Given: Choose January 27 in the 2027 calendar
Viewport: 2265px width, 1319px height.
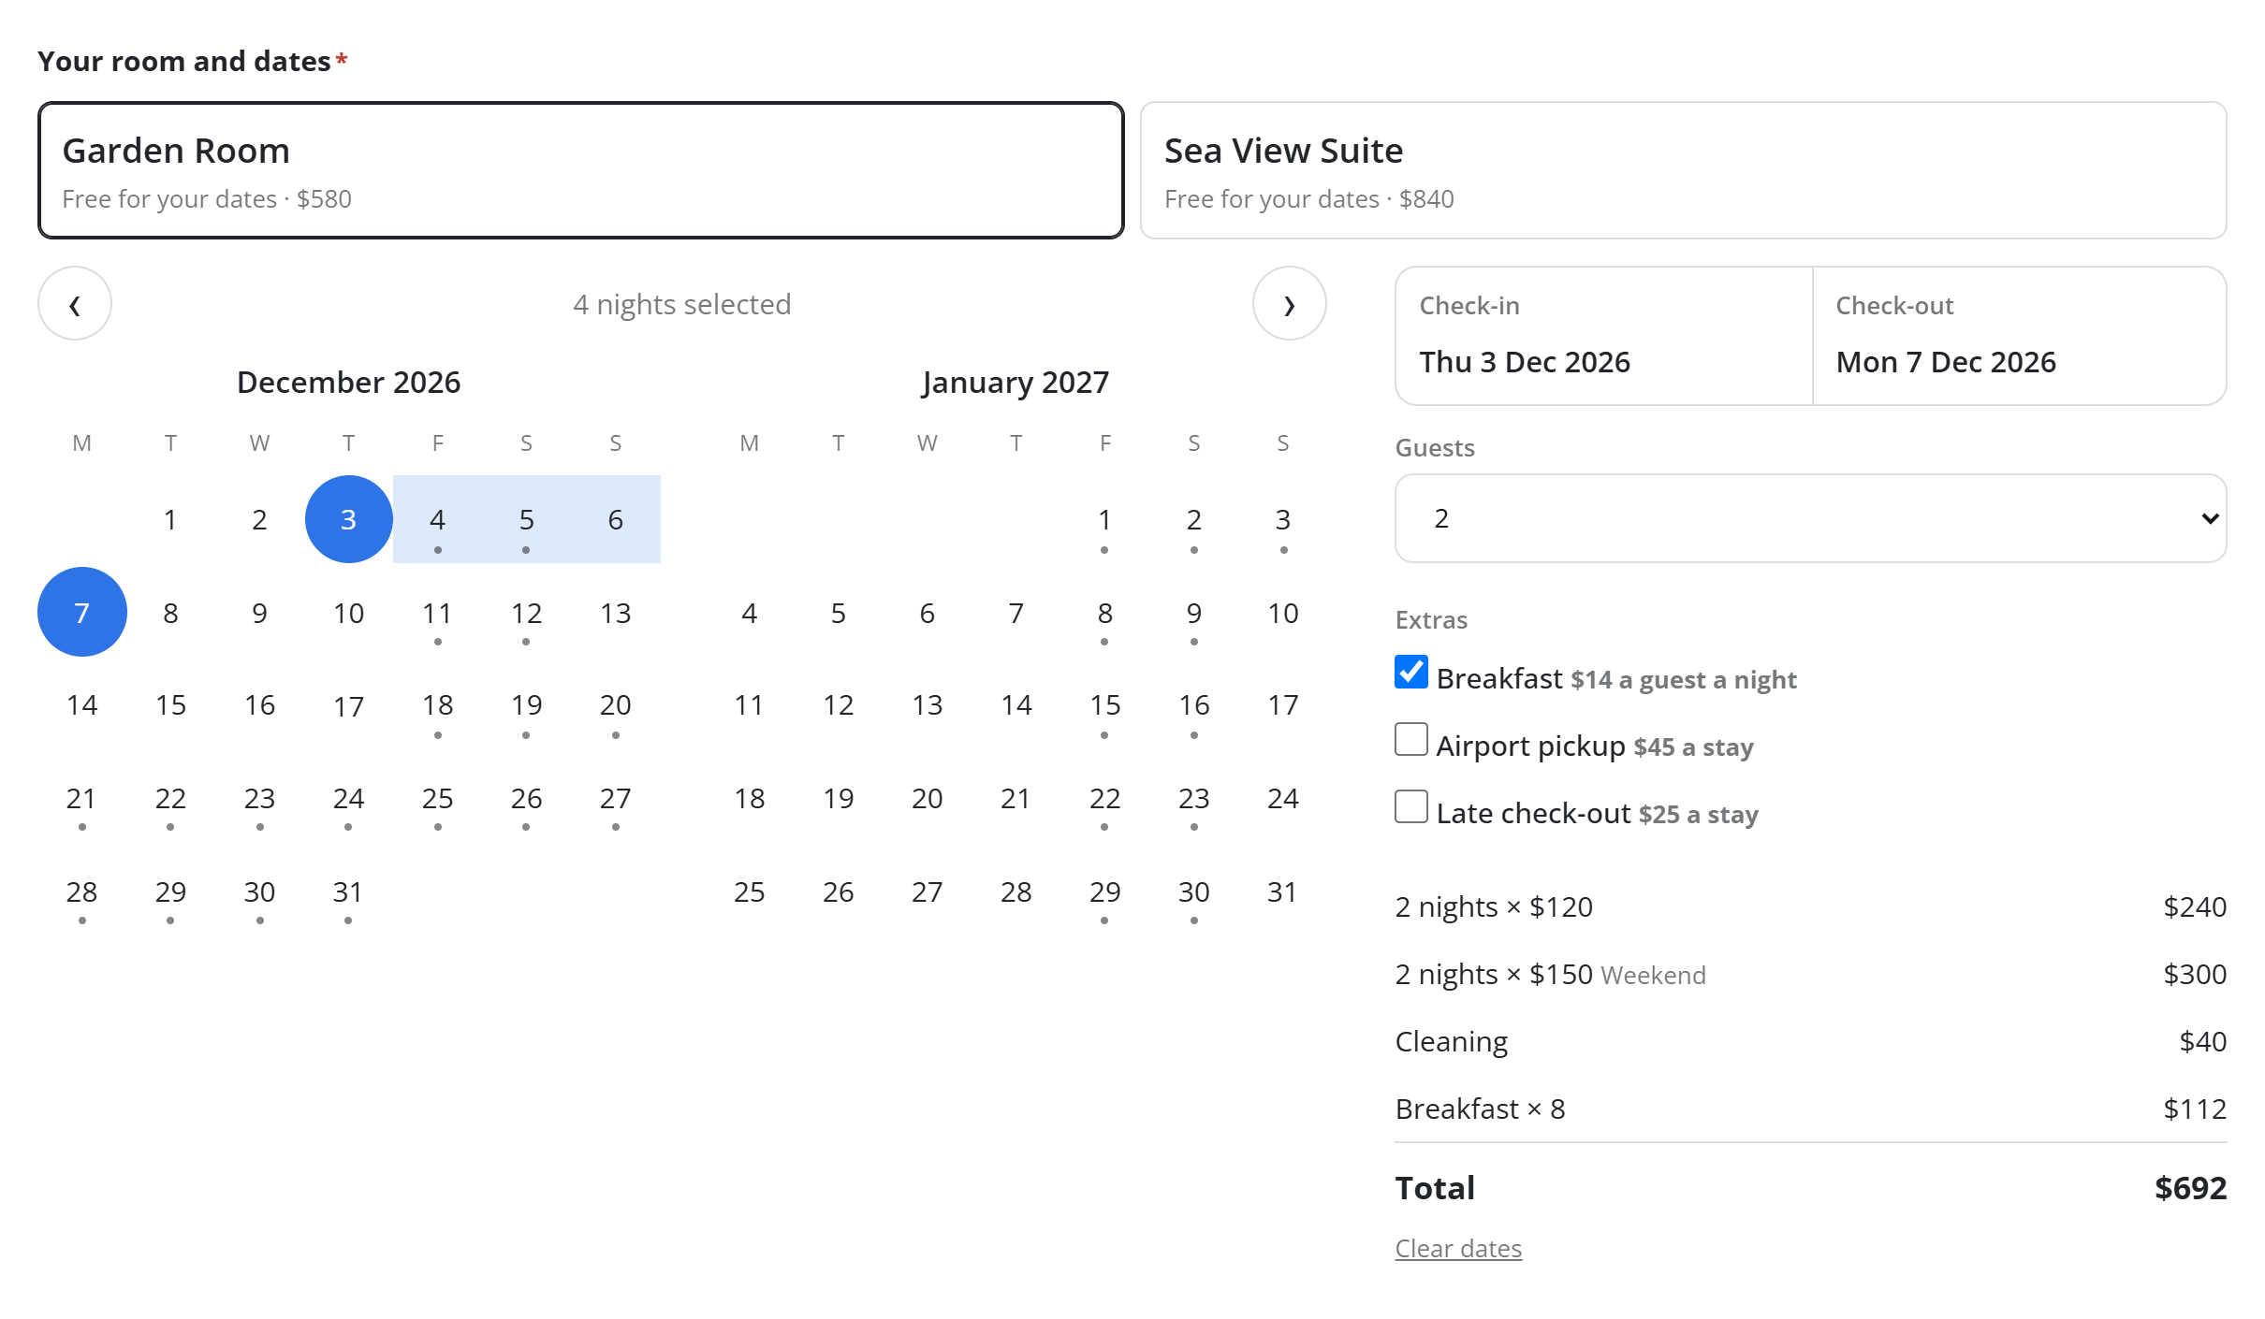Looking at the screenshot, I should coord(928,892).
